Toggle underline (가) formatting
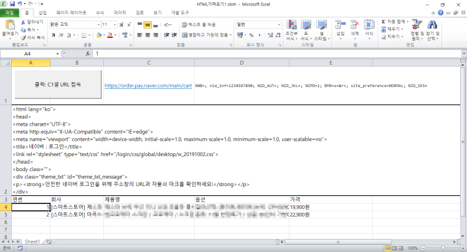The width and height of the screenshot is (467, 252). click(68, 35)
